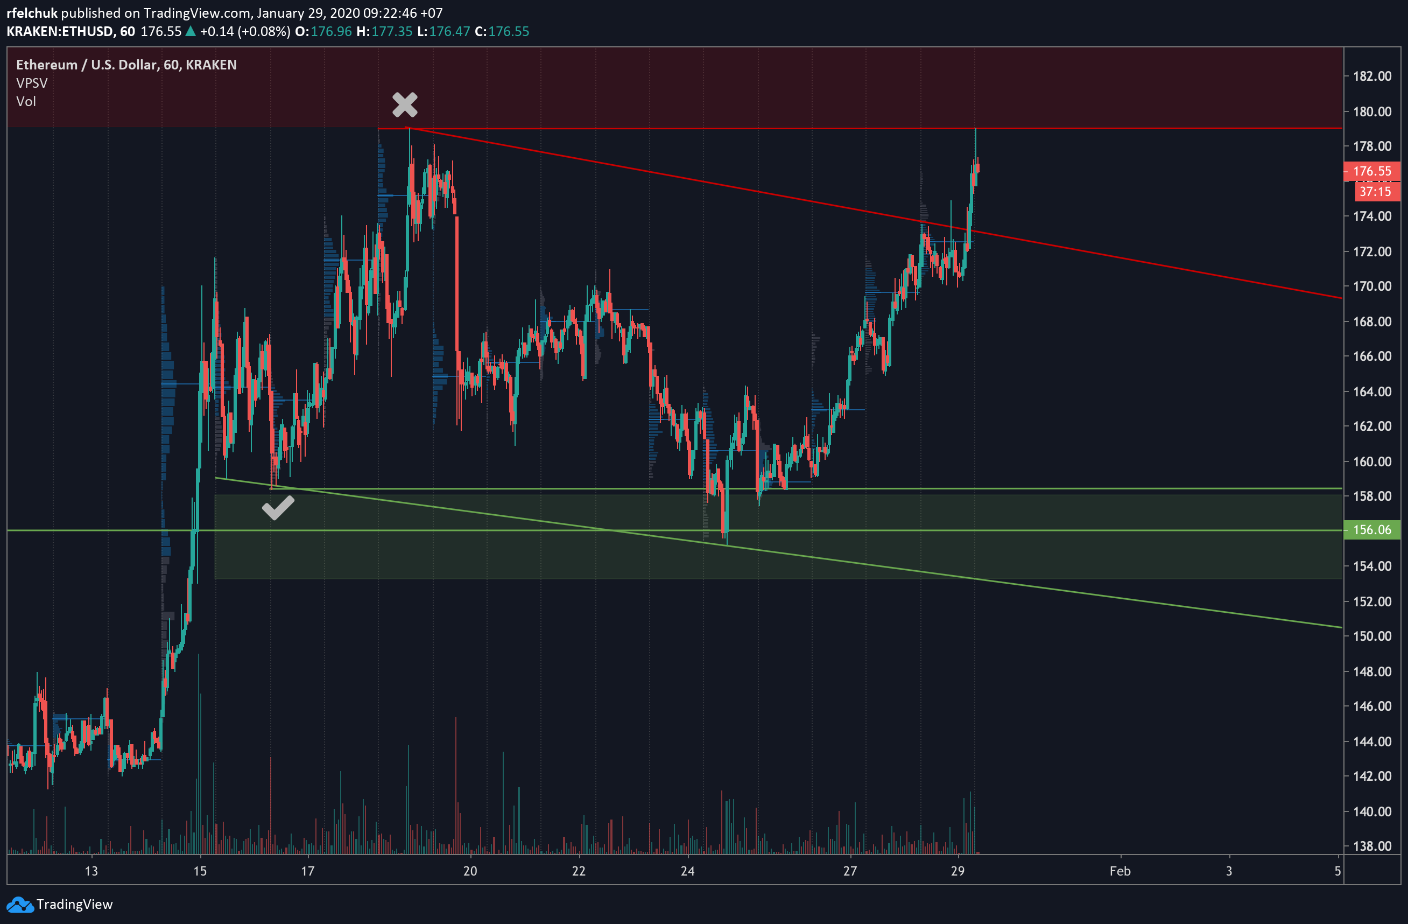This screenshot has height=924, width=1408.
Task: Click the 164.00 price axis label
Action: (x=1372, y=391)
